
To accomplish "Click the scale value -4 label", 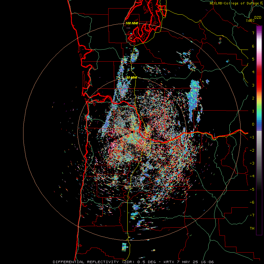I will [x=252, y=176].
